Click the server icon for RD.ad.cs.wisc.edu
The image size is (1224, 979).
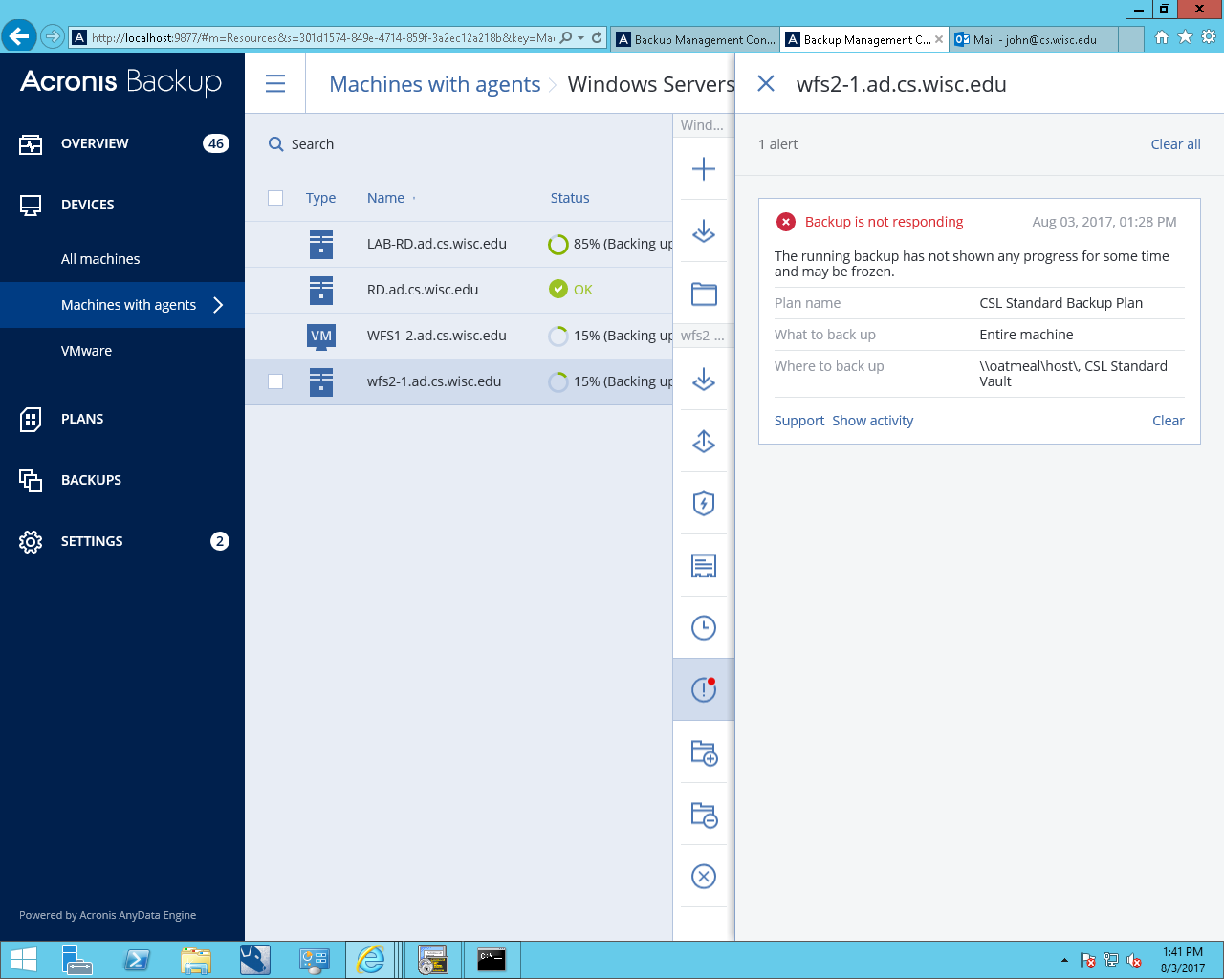tap(321, 290)
